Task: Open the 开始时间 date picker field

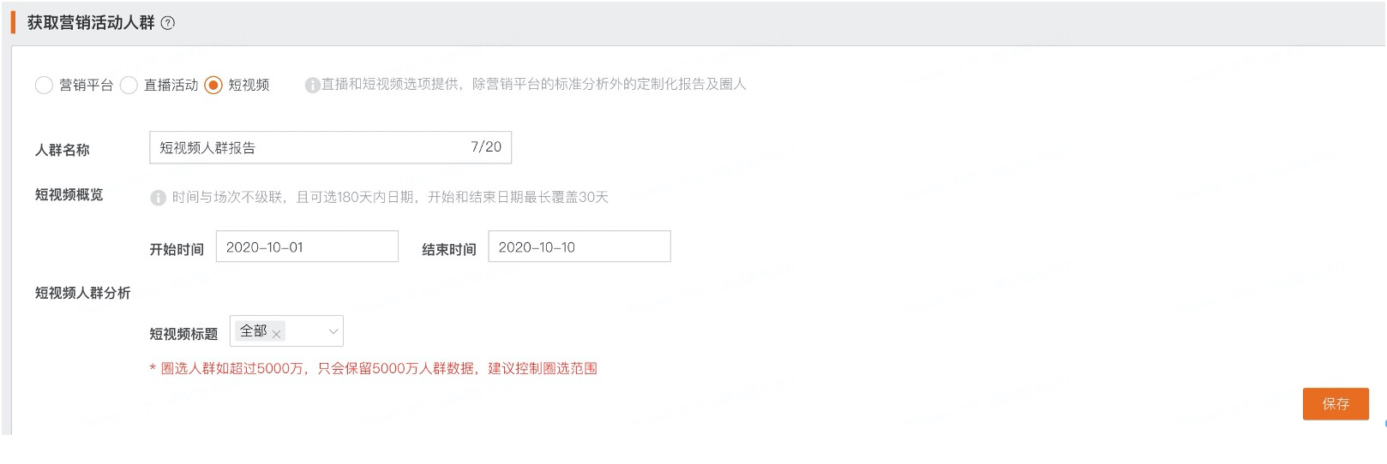Action: (x=306, y=247)
